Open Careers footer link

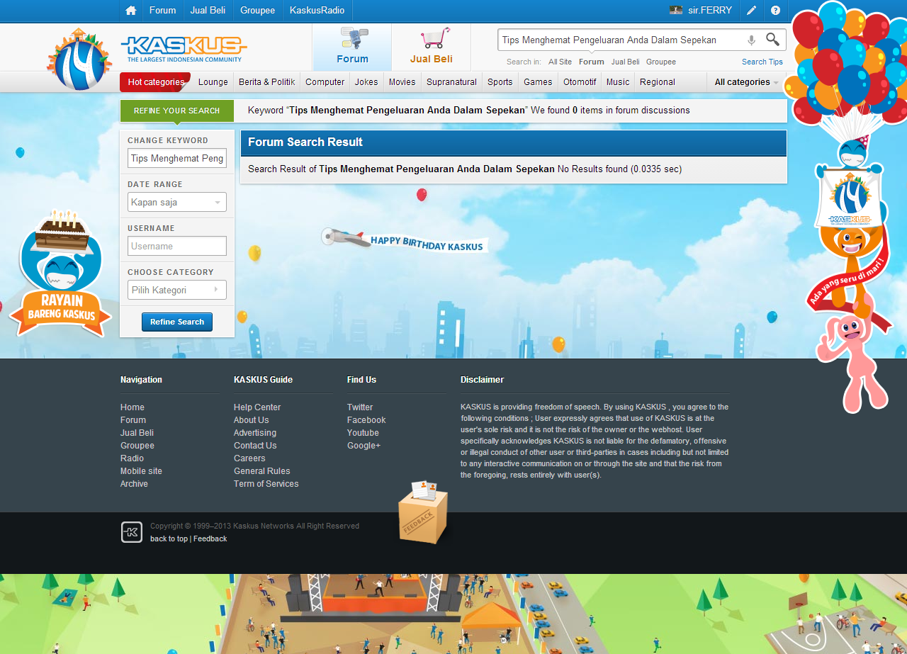click(249, 458)
